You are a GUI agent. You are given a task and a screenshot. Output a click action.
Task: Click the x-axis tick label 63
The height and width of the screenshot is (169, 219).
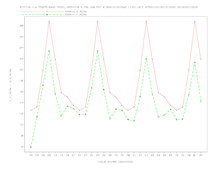point(158,155)
